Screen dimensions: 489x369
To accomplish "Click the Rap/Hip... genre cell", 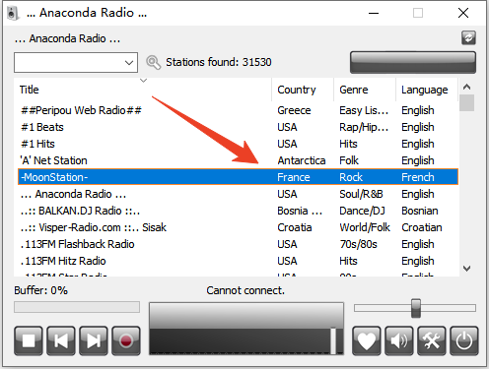I will (x=364, y=127).
